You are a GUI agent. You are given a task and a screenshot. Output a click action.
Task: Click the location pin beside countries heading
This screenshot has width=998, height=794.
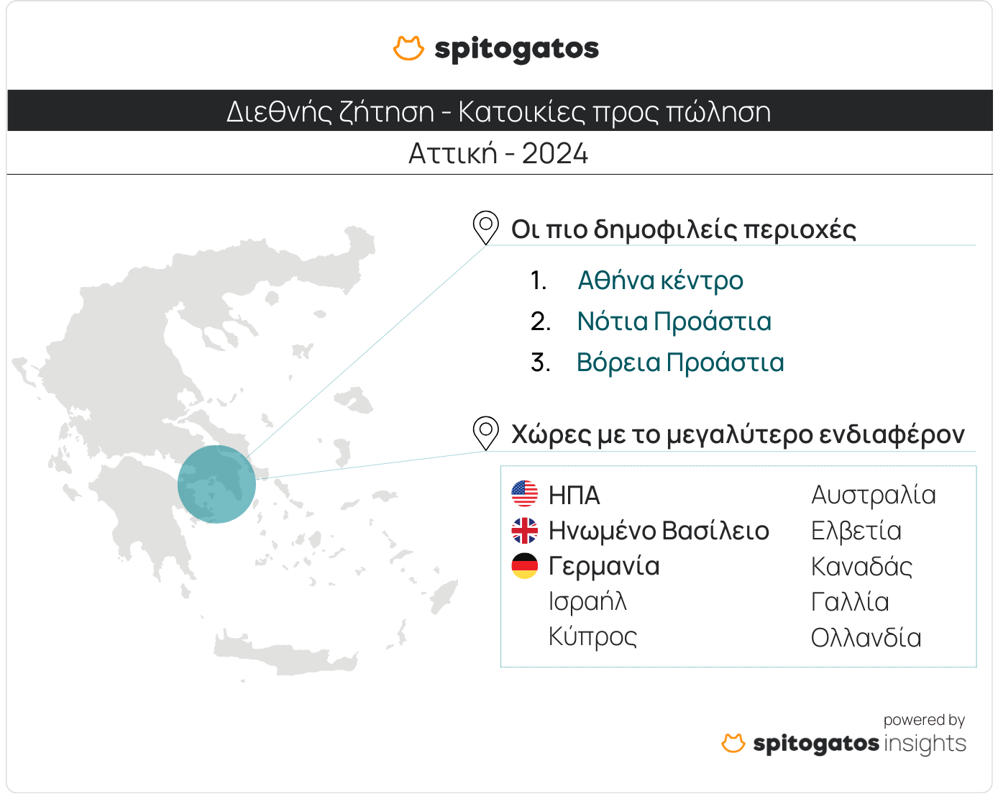coord(485,432)
